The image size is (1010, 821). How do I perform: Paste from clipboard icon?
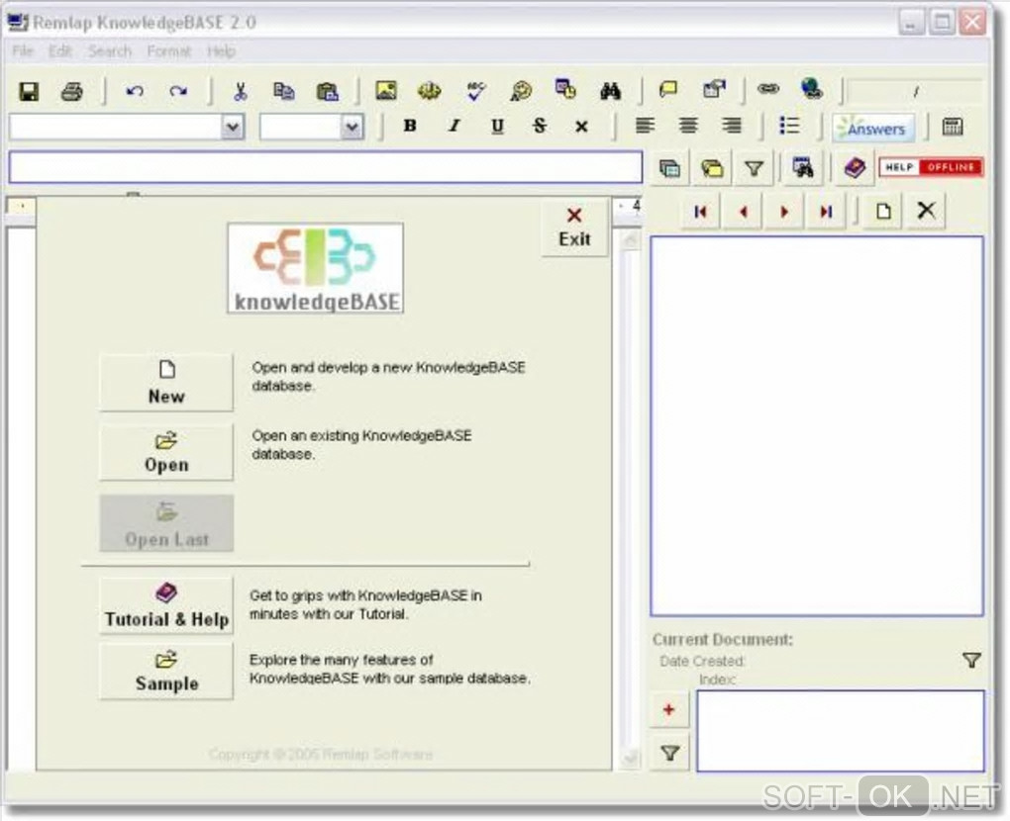coord(327,91)
